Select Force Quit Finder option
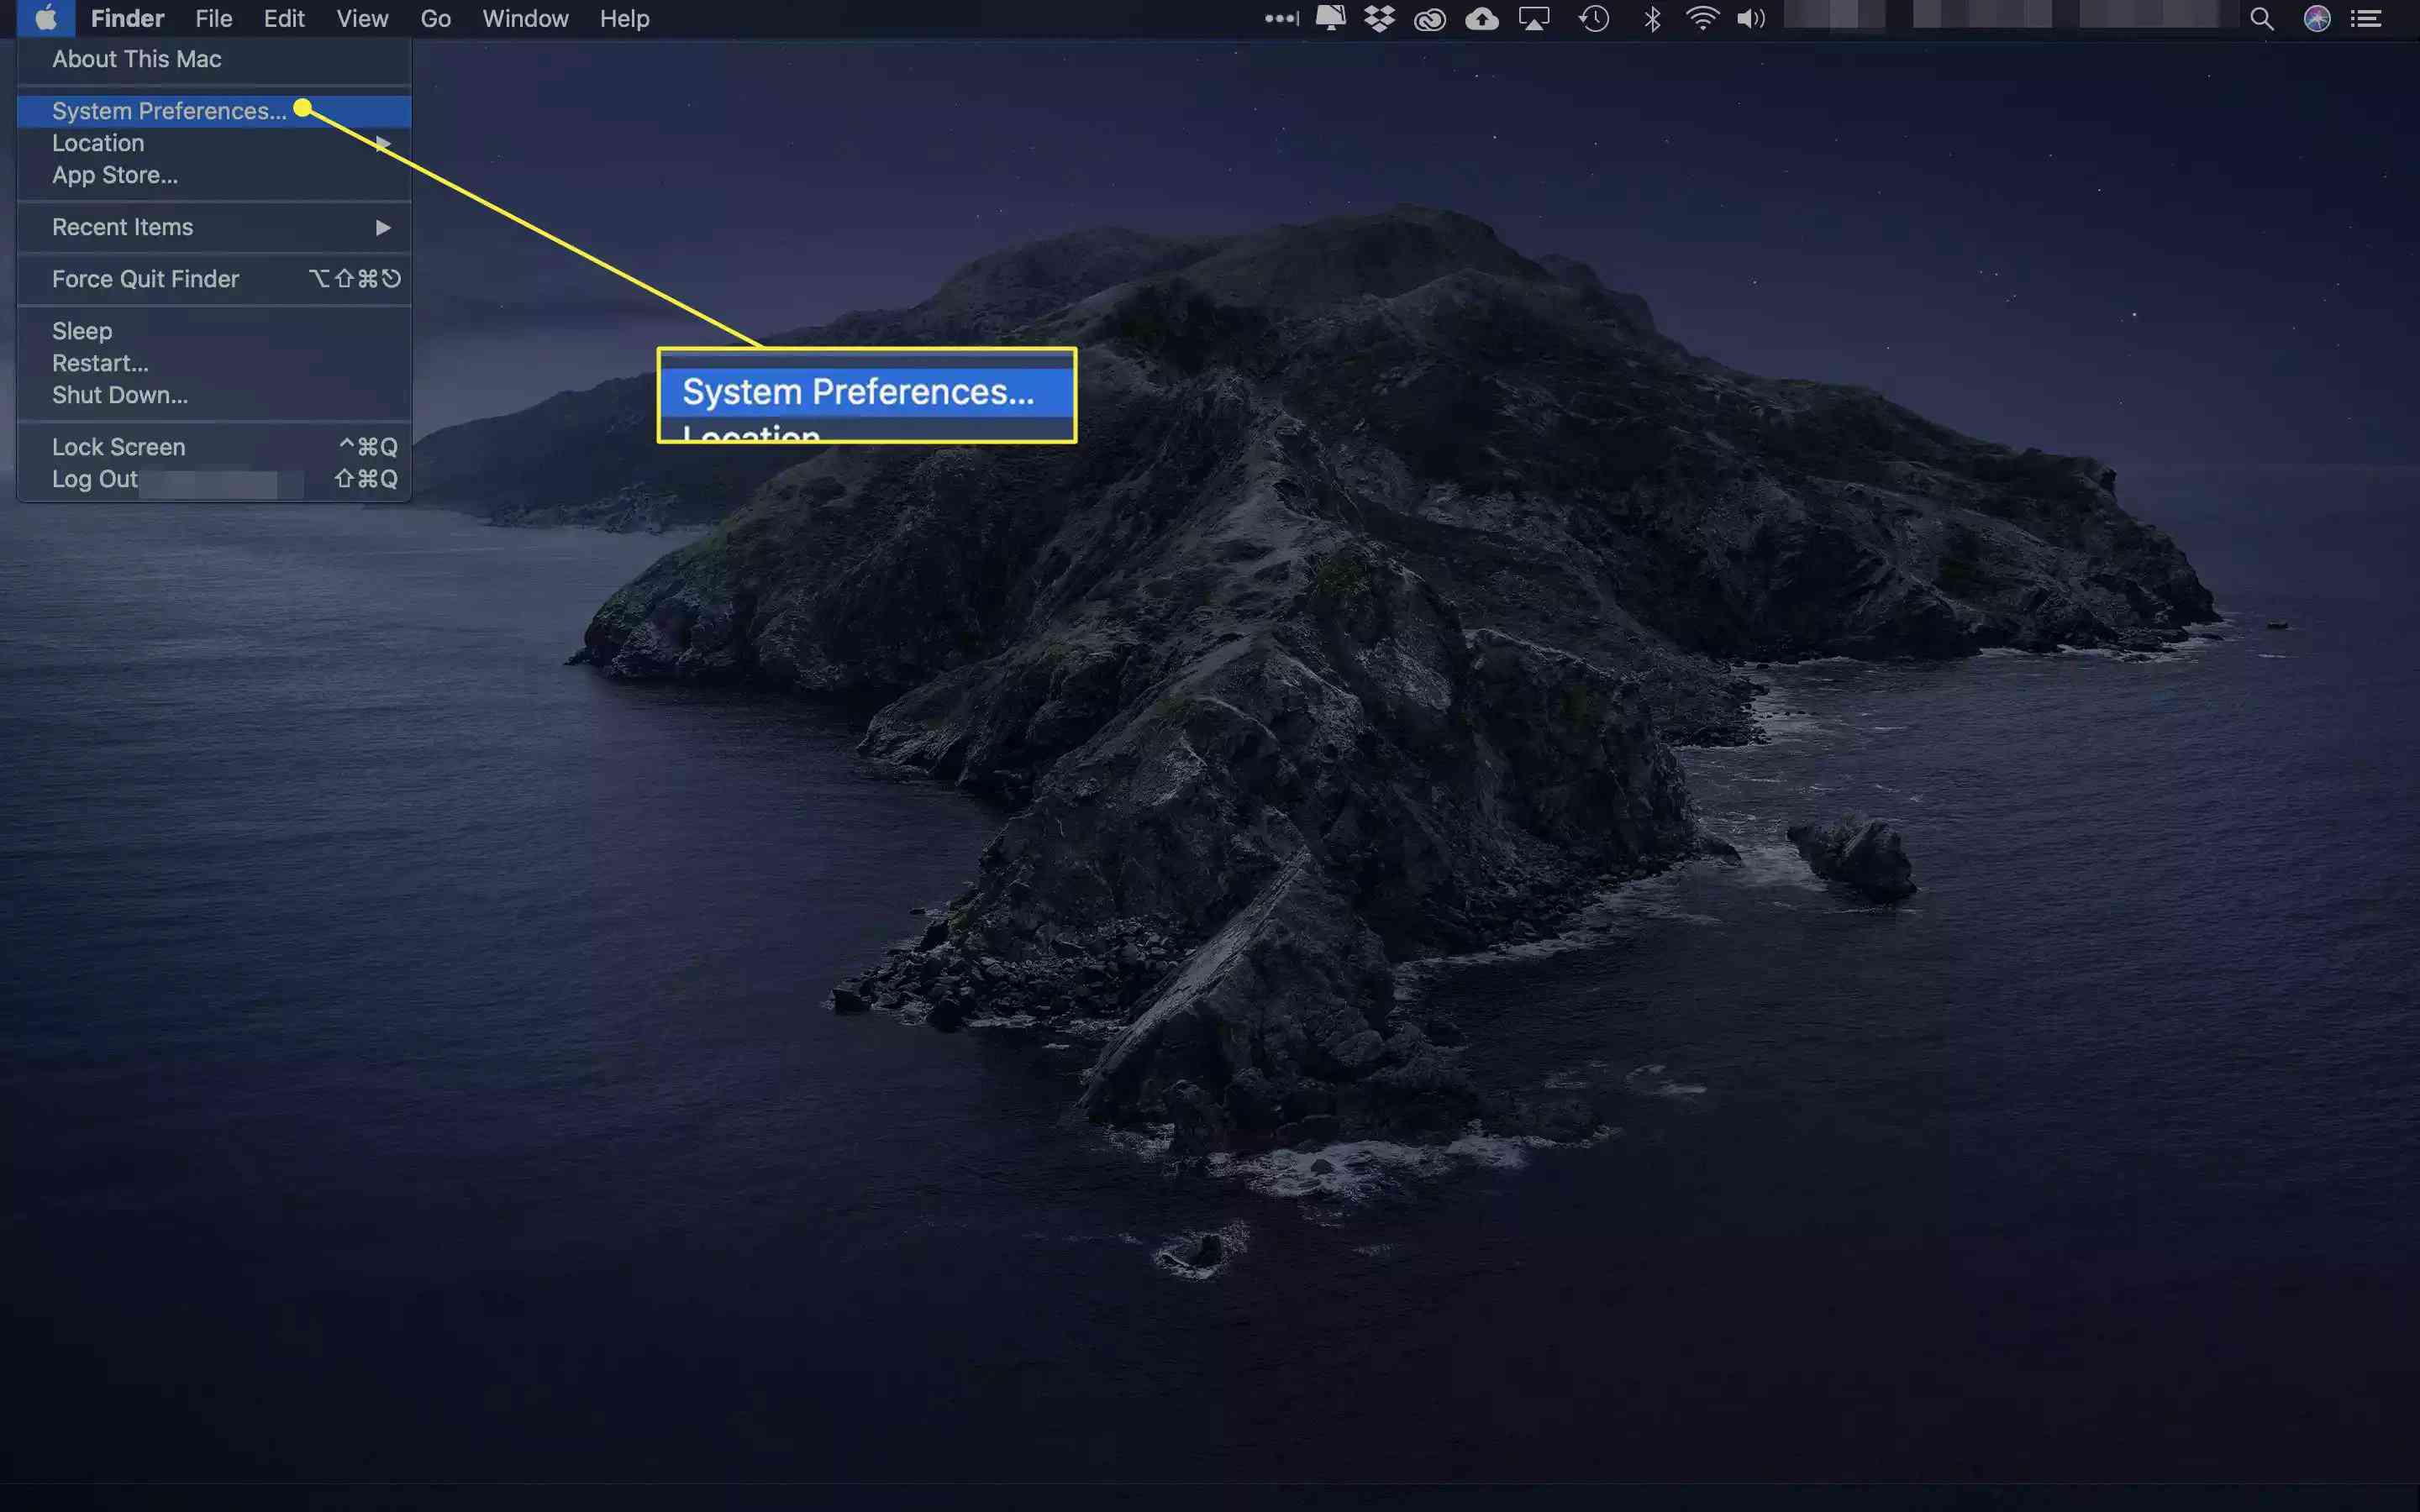The height and width of the screenshot is (1512, 2420). [x=146, y=279]
